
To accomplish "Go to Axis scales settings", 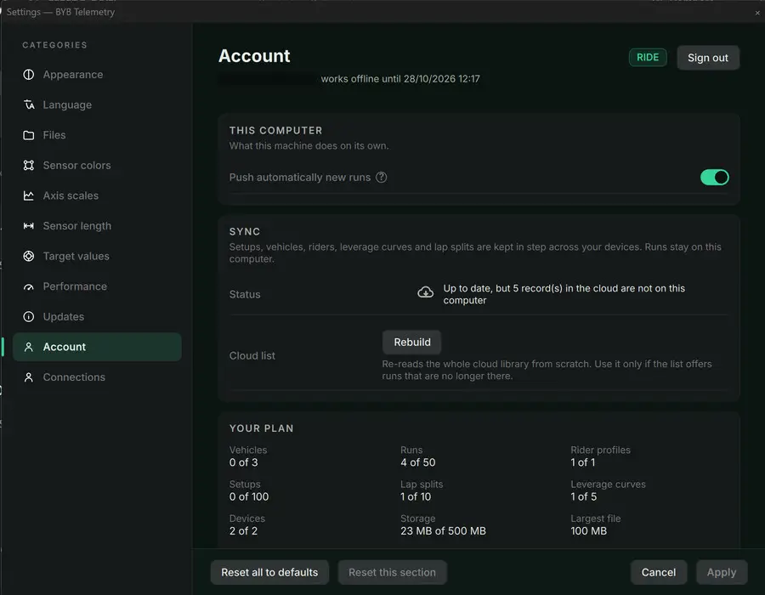I will 97,195.
